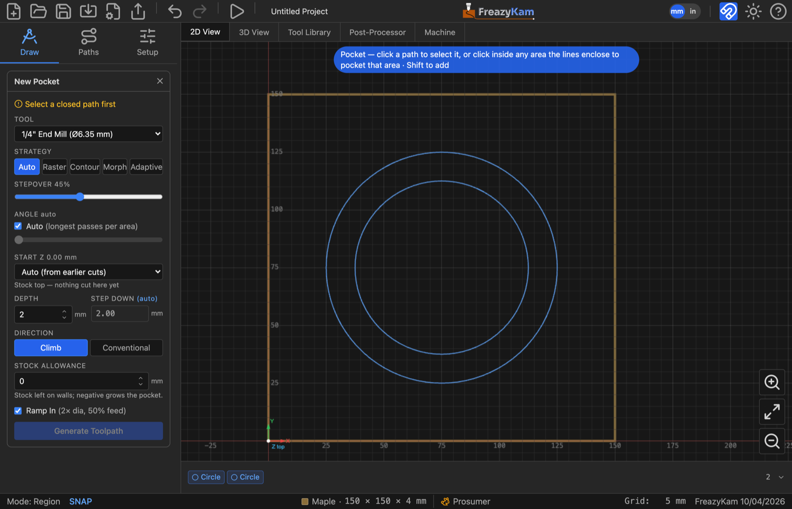Image resolution: width=792 pixels, height=509 pixels.
Task: Open Start Z dropdown Auto from earlier cuts
Action: pos(89,272)
